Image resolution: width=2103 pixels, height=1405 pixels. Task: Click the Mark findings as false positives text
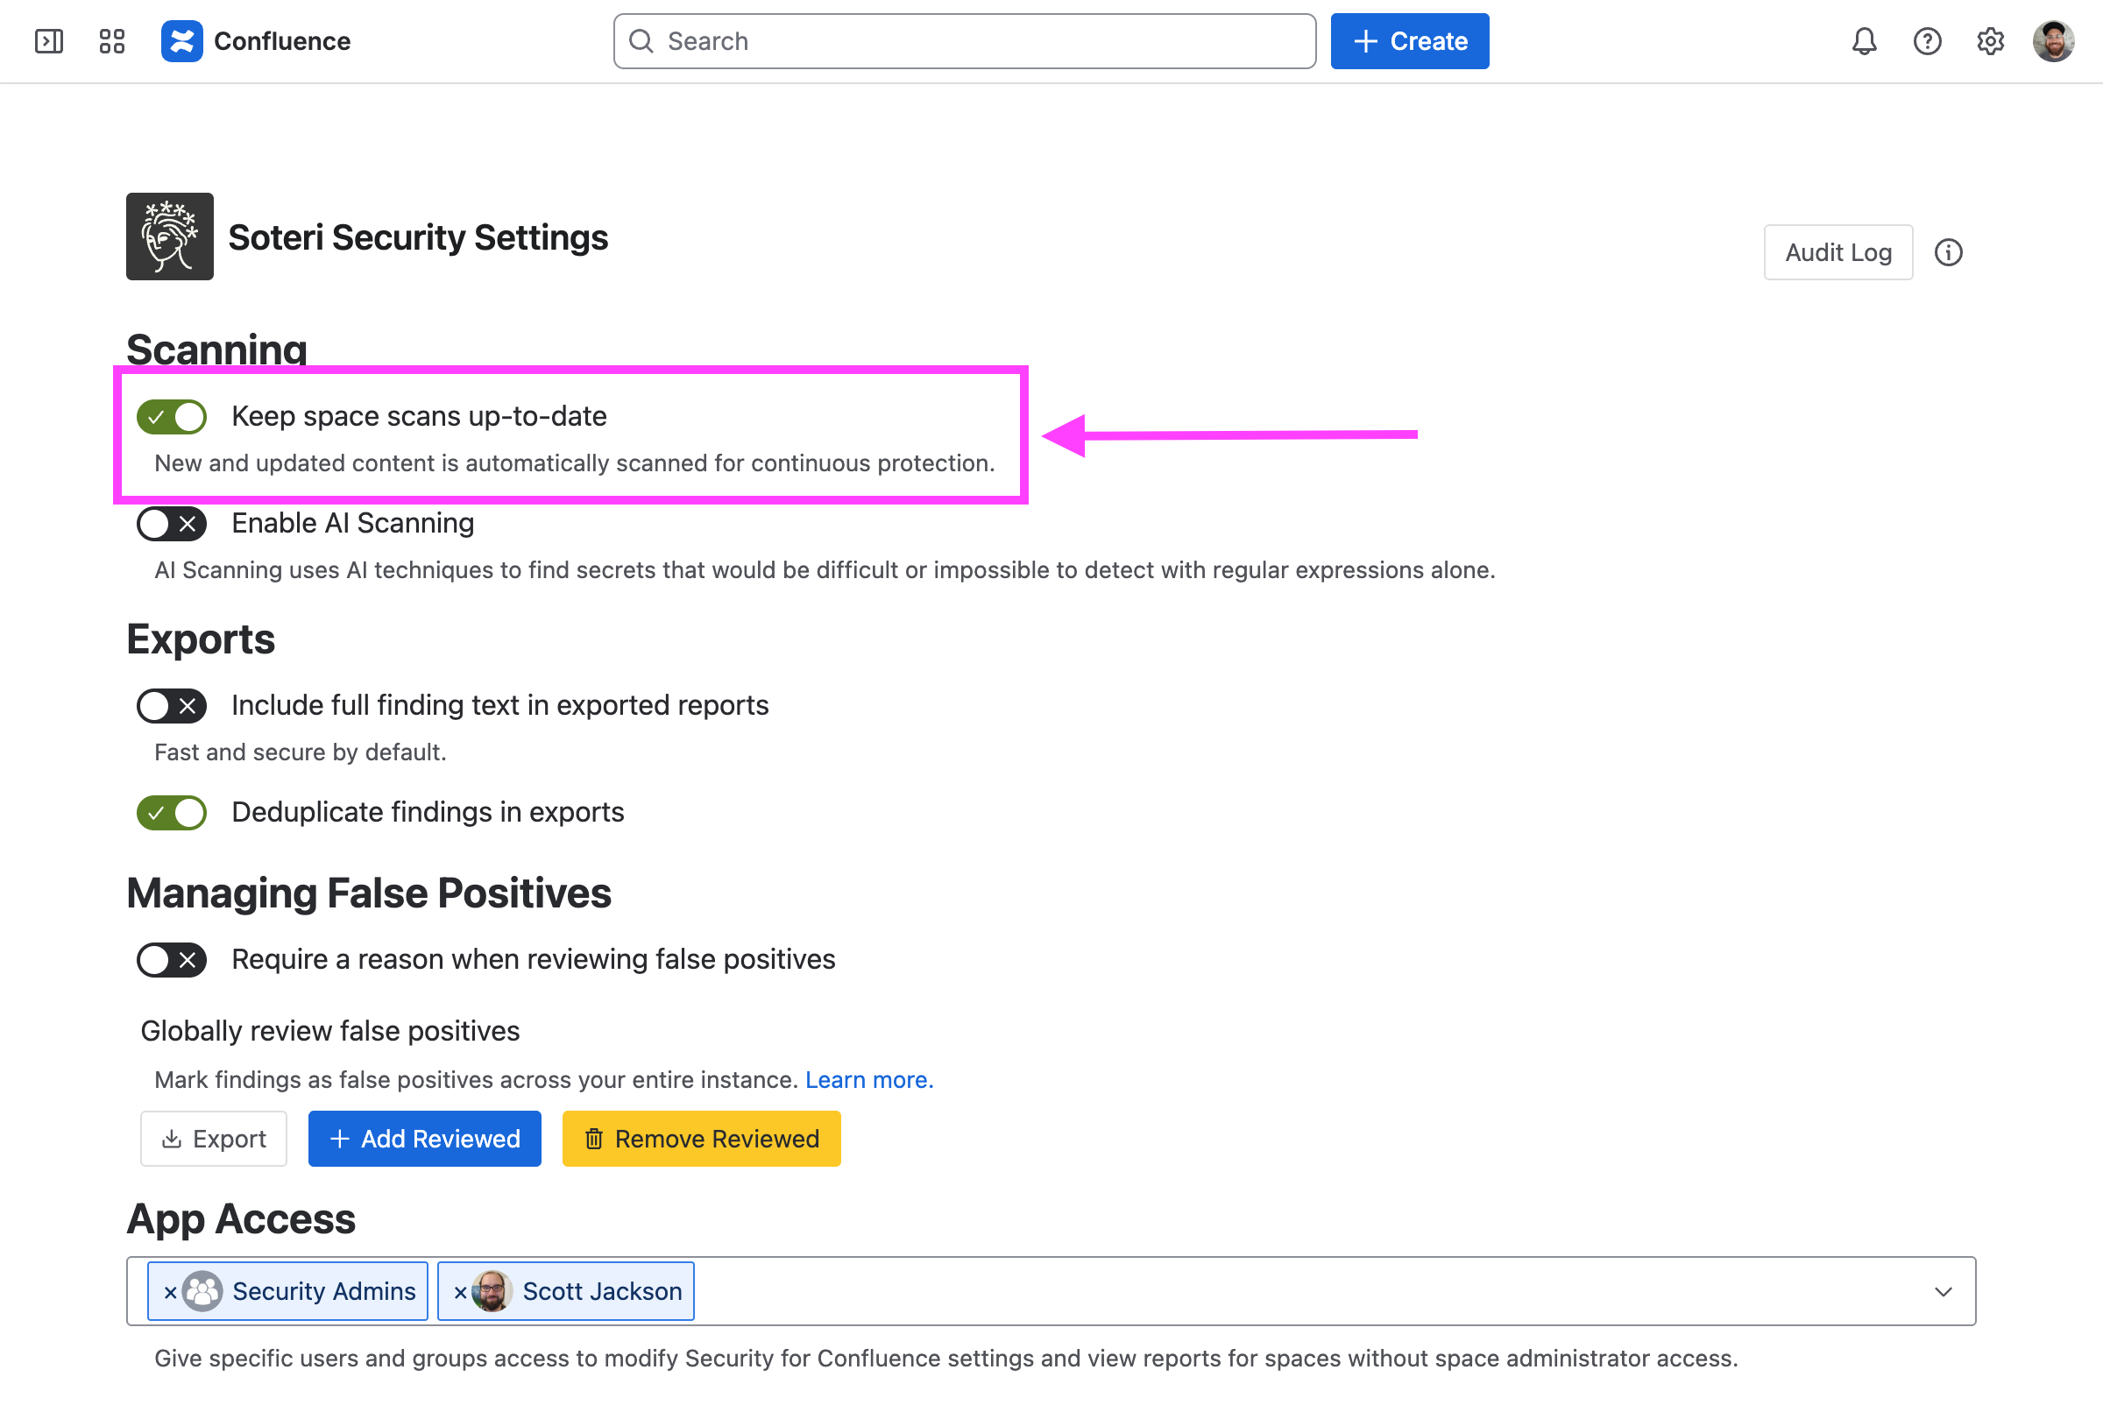tap(476, 1080)
